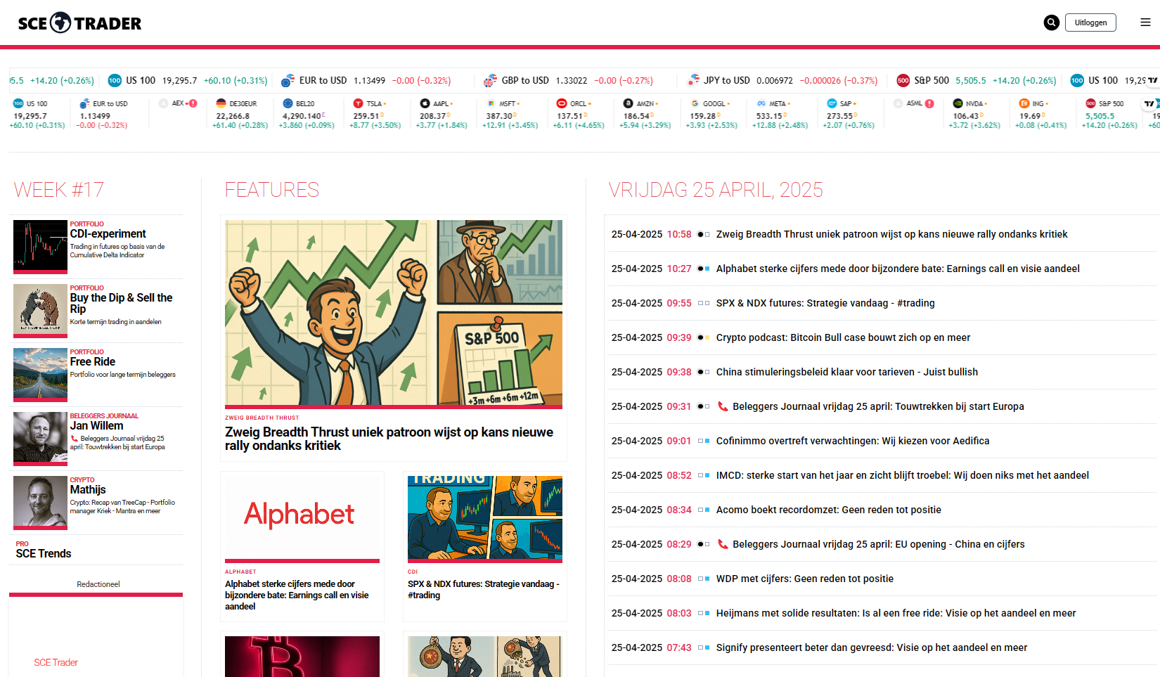1160x677 pixels.
Task: Click the GBP to USD flag icon
Action: 490,81
